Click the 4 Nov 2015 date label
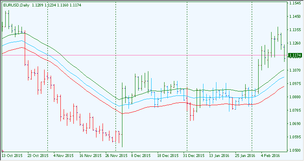The image size is (304, 161). pos(64,156)
